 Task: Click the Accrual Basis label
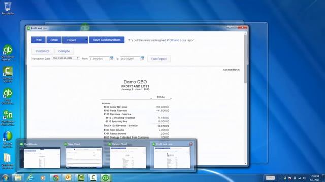(x=232, y=70)
